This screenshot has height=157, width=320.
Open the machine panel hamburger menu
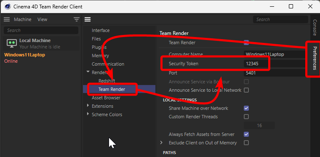[x=7, y=19]
